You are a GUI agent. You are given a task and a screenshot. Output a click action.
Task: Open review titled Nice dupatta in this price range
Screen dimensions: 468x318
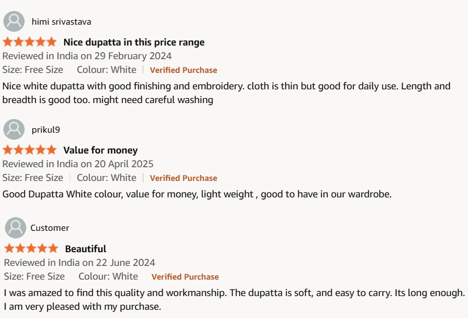pos(134,42)
